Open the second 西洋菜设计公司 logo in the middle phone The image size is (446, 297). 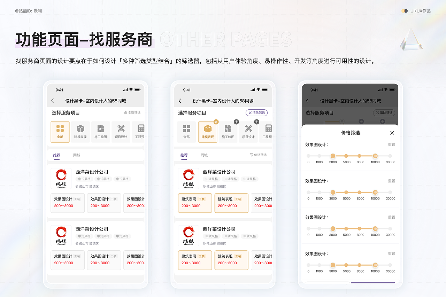point(189,236)
